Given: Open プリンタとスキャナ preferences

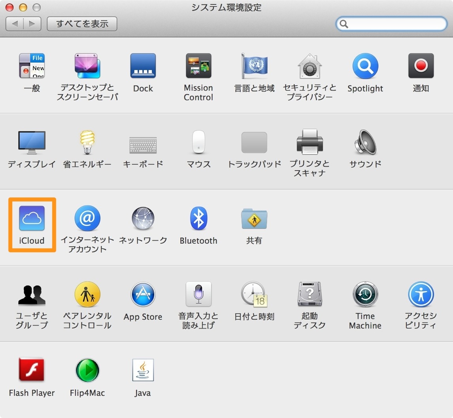Looking at the screenshot, I should [x=310, y=141].
